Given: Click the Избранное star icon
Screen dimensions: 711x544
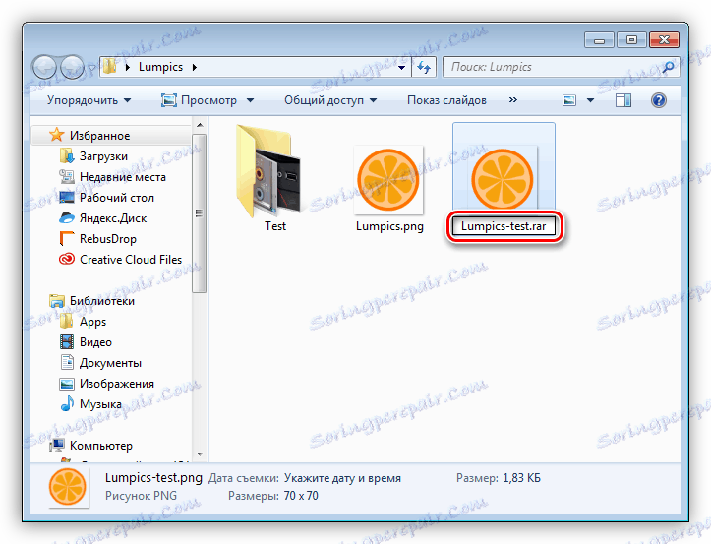Looking at the screenshot, I should 56,135.
